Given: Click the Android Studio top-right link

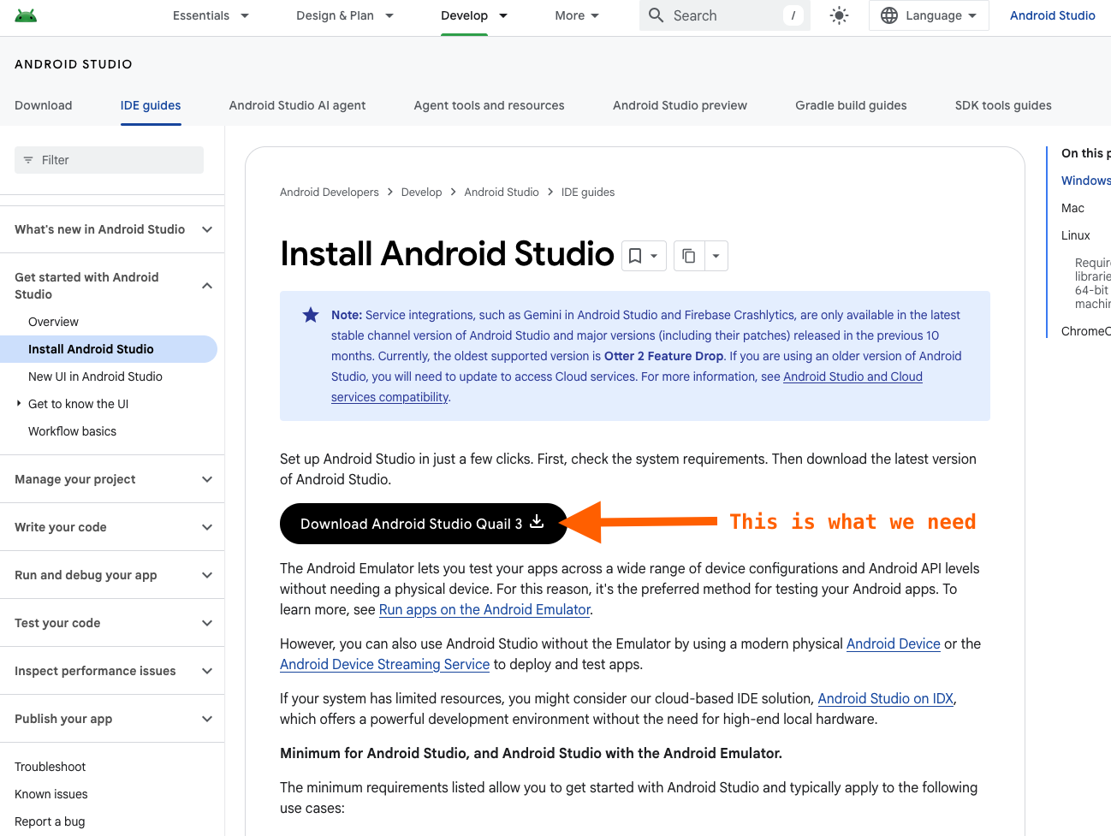Looking at the screenshot, I should [1052, 15].
